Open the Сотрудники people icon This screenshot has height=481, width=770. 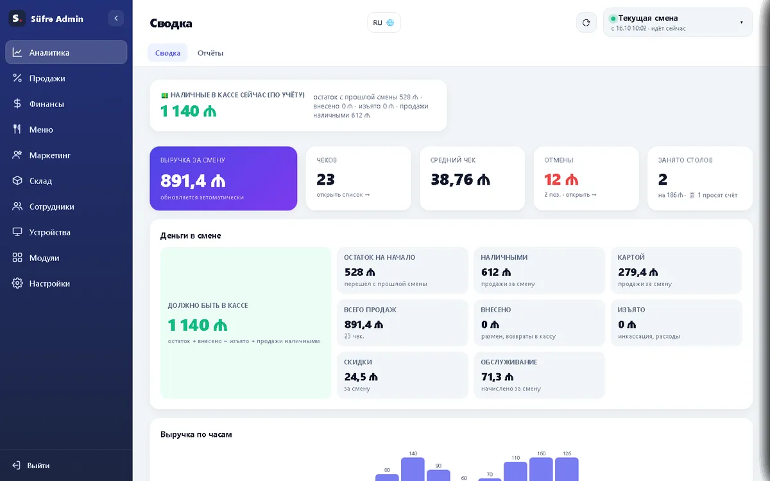[17, 207]
